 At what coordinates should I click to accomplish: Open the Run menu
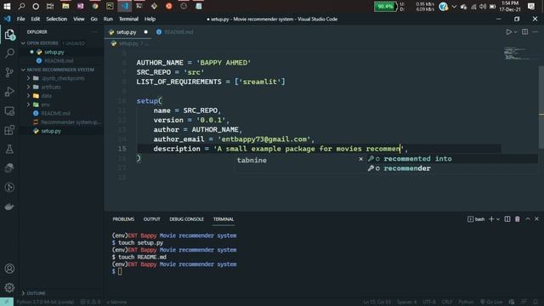[108, 19]
